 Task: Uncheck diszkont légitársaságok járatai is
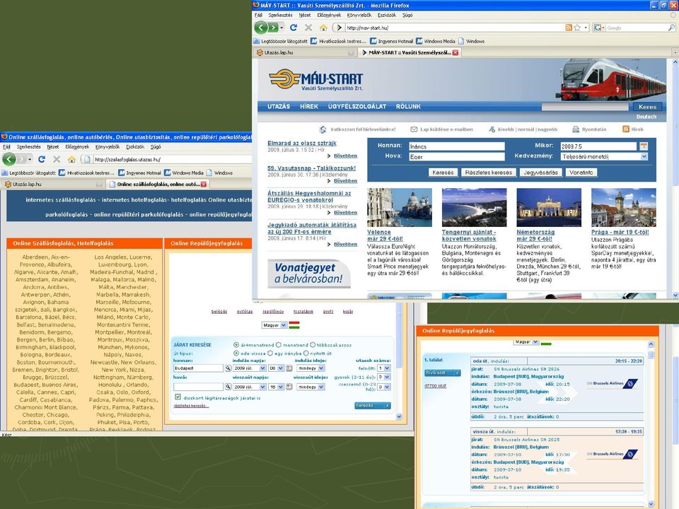pos(178,397)
